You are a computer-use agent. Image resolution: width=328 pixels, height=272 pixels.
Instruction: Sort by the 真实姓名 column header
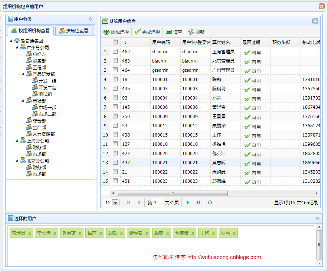(x=225, y=42)
